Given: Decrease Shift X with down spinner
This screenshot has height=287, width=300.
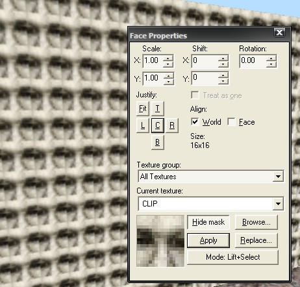Looking at the screenshot, I should click(223, 64).
